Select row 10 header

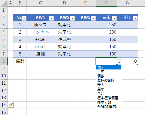[4, 76]
